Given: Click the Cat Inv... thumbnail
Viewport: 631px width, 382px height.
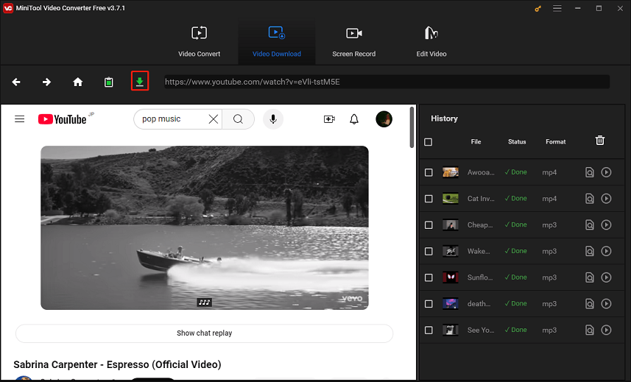Looking at the screenshot, I should coord(451,199).
